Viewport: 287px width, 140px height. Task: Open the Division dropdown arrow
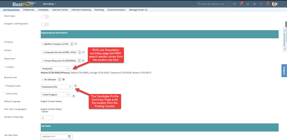tap(80, 52)
